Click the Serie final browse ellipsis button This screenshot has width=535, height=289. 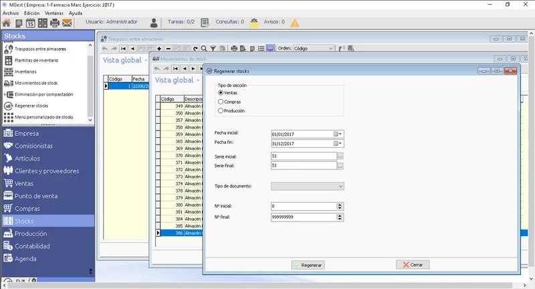pos(340,166)
